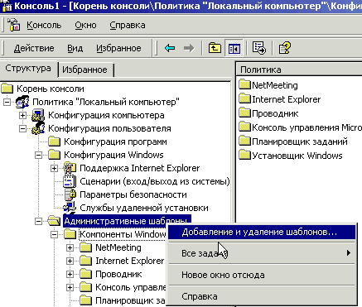The width and height of the screenshot is (362, 307).
Task: Click the Конфигурация пользователя node icon
Action: 38,128
